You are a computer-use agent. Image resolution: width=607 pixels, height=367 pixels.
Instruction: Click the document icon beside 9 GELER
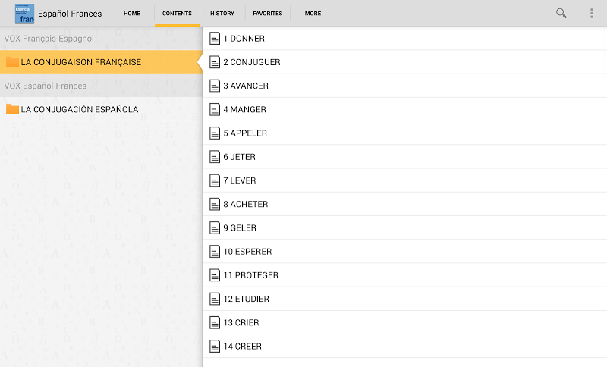pyautogui.click(x=215, y=227)
